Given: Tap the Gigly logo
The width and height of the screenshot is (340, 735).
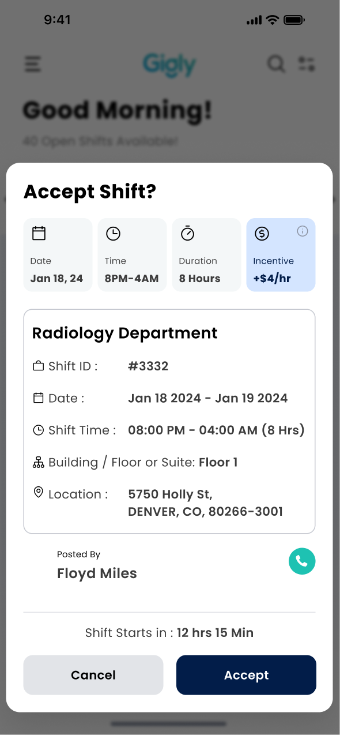Looking at the screenshot, I should click(169, 65).
